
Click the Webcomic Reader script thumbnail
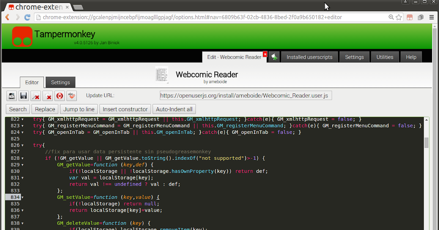(161, 75)
